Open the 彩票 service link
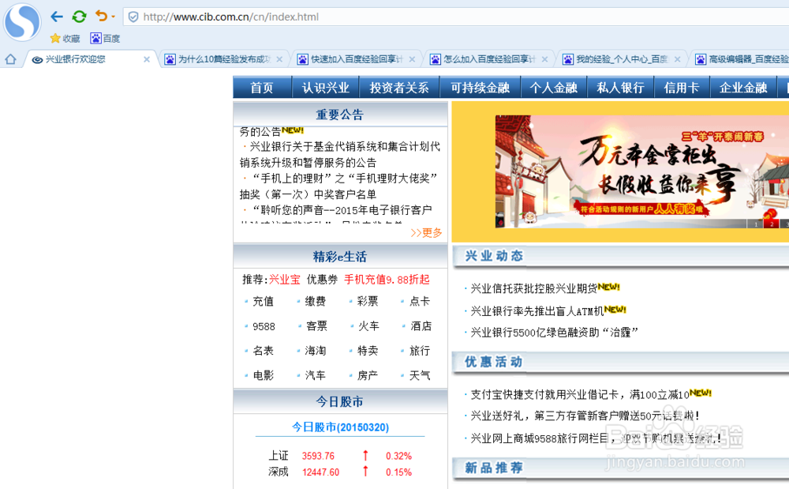 coord(368,301)
